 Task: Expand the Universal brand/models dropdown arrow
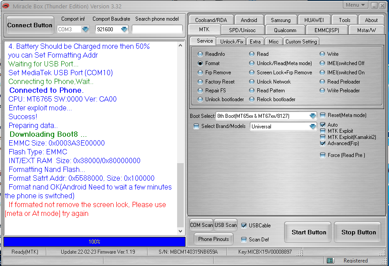coord(313,126)
